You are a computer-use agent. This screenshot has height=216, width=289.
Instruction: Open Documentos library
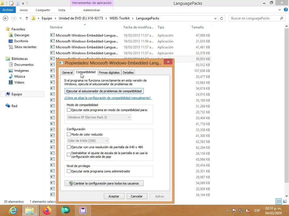pyautogui.click(x=24, y=64)
